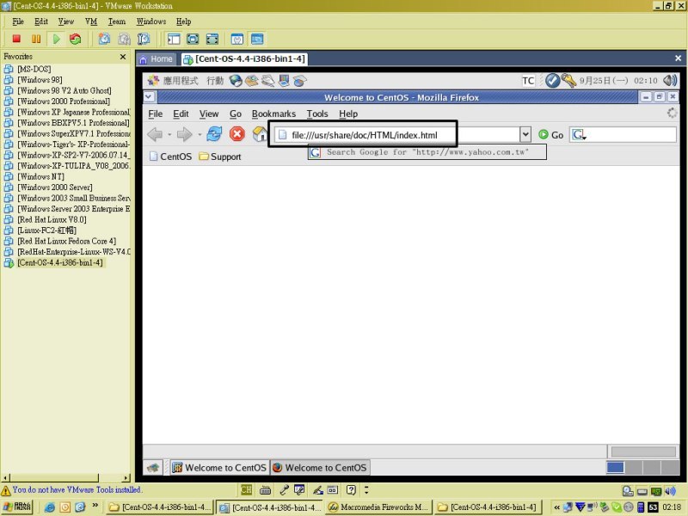Viewport: 688px width, 516px height.
Task: Open the Firefox Tools menu
Action: coord(317,114)
